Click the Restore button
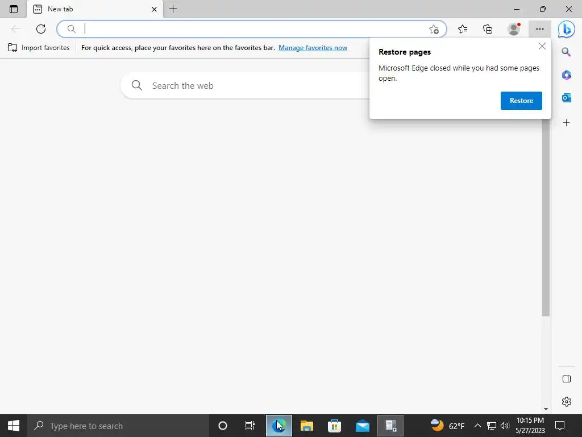The height and width of the screenshot is (437, 582). [521, 101]
